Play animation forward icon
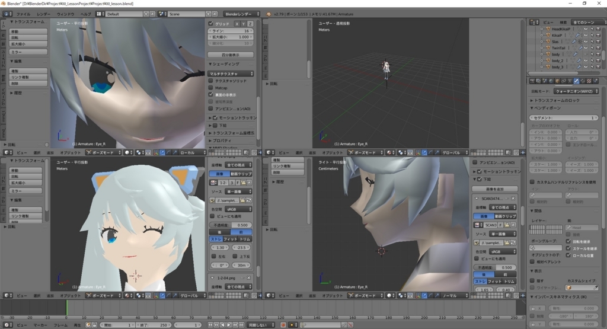Image resolution: width=607 pixels, height=329 pixels. coord(229,325)
